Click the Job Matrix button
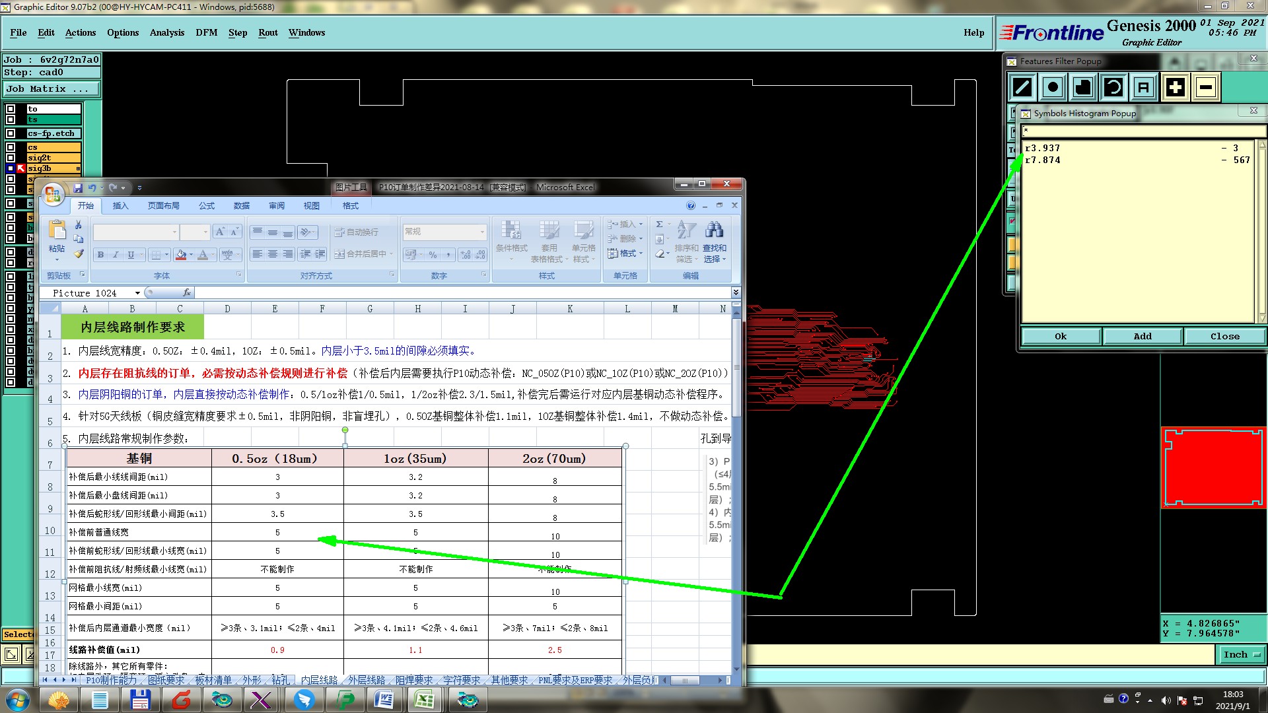 [x=51, y=88]
